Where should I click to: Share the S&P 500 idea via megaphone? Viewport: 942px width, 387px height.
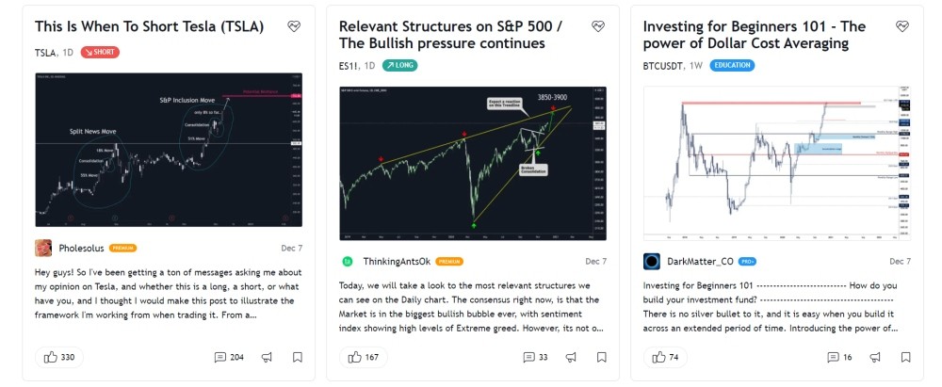(x=571, y=358)
